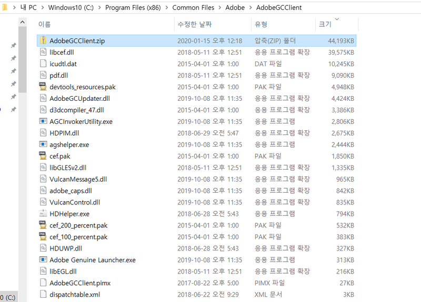The height and width of the screenshot is (302, 421).
Task: Click the PIMX 파일 type cell
Action: tap(270, 283)
